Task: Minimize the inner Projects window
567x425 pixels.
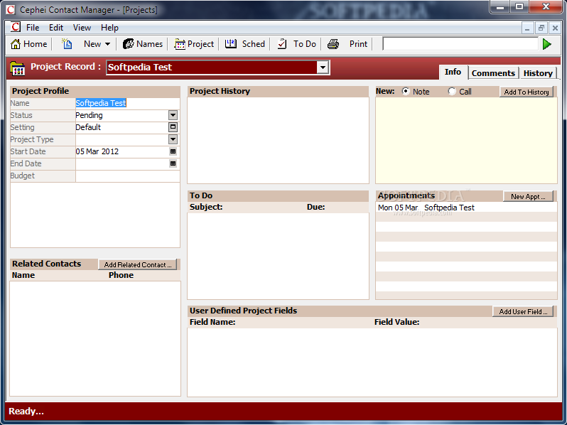Action: point(527,28)
